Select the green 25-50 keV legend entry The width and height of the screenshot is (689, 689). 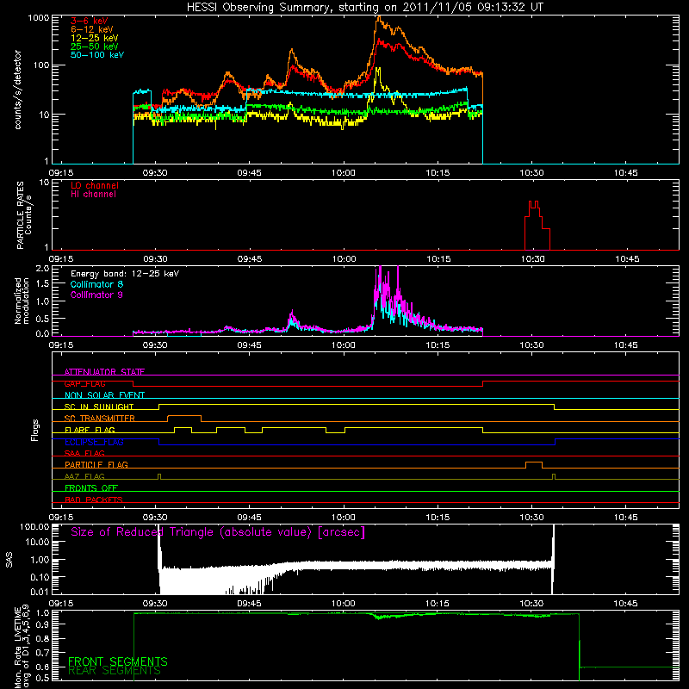pyautogui.click(x=95, y=47)
